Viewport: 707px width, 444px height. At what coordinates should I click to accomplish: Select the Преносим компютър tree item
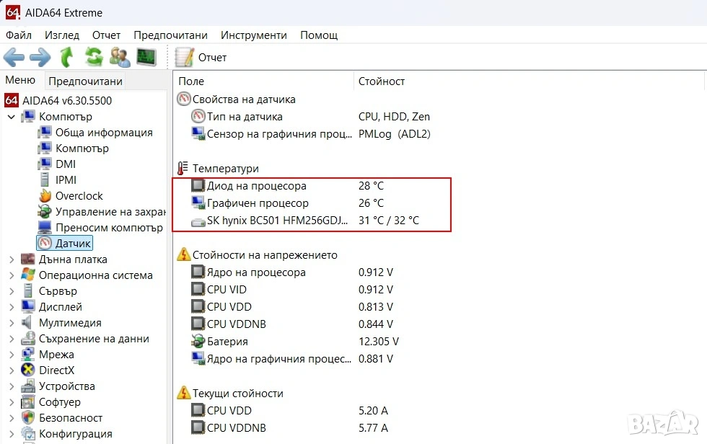click(x=109, y=228)
